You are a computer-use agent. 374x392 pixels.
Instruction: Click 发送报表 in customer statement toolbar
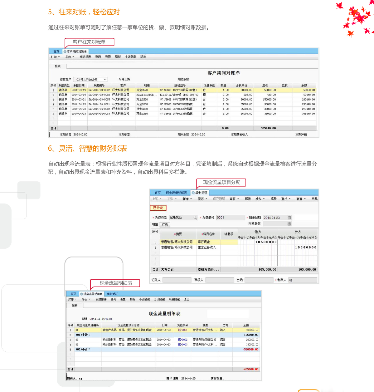coord(85,57)
